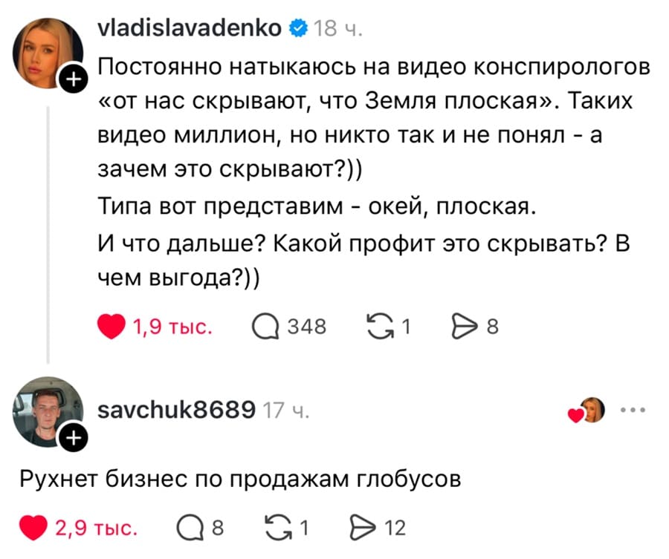Open the comment icon on savchuk8689's reply
This screenshot has width=669, height=559.
pyautogui.click(x=191, y=528)
